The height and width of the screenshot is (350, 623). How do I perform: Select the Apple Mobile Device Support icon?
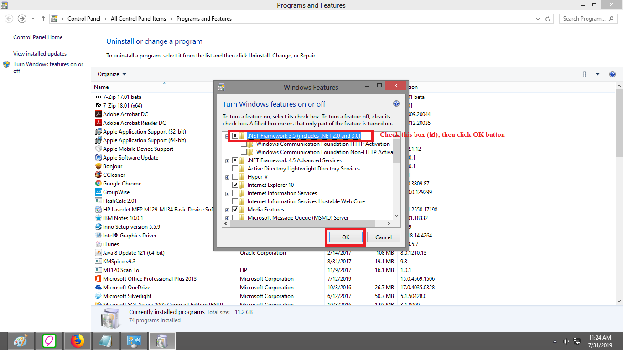(98, 149)
